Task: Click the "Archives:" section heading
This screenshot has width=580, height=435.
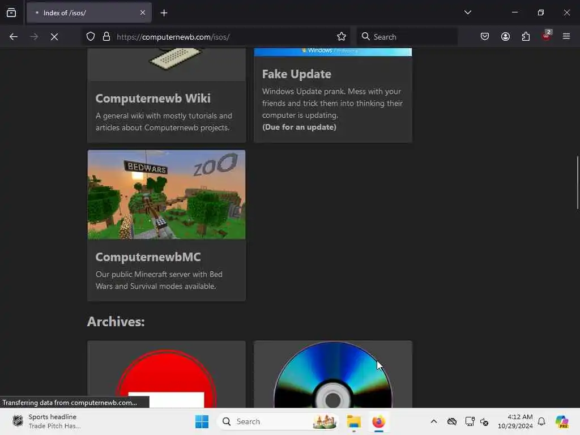Action: tap(116, 322)
